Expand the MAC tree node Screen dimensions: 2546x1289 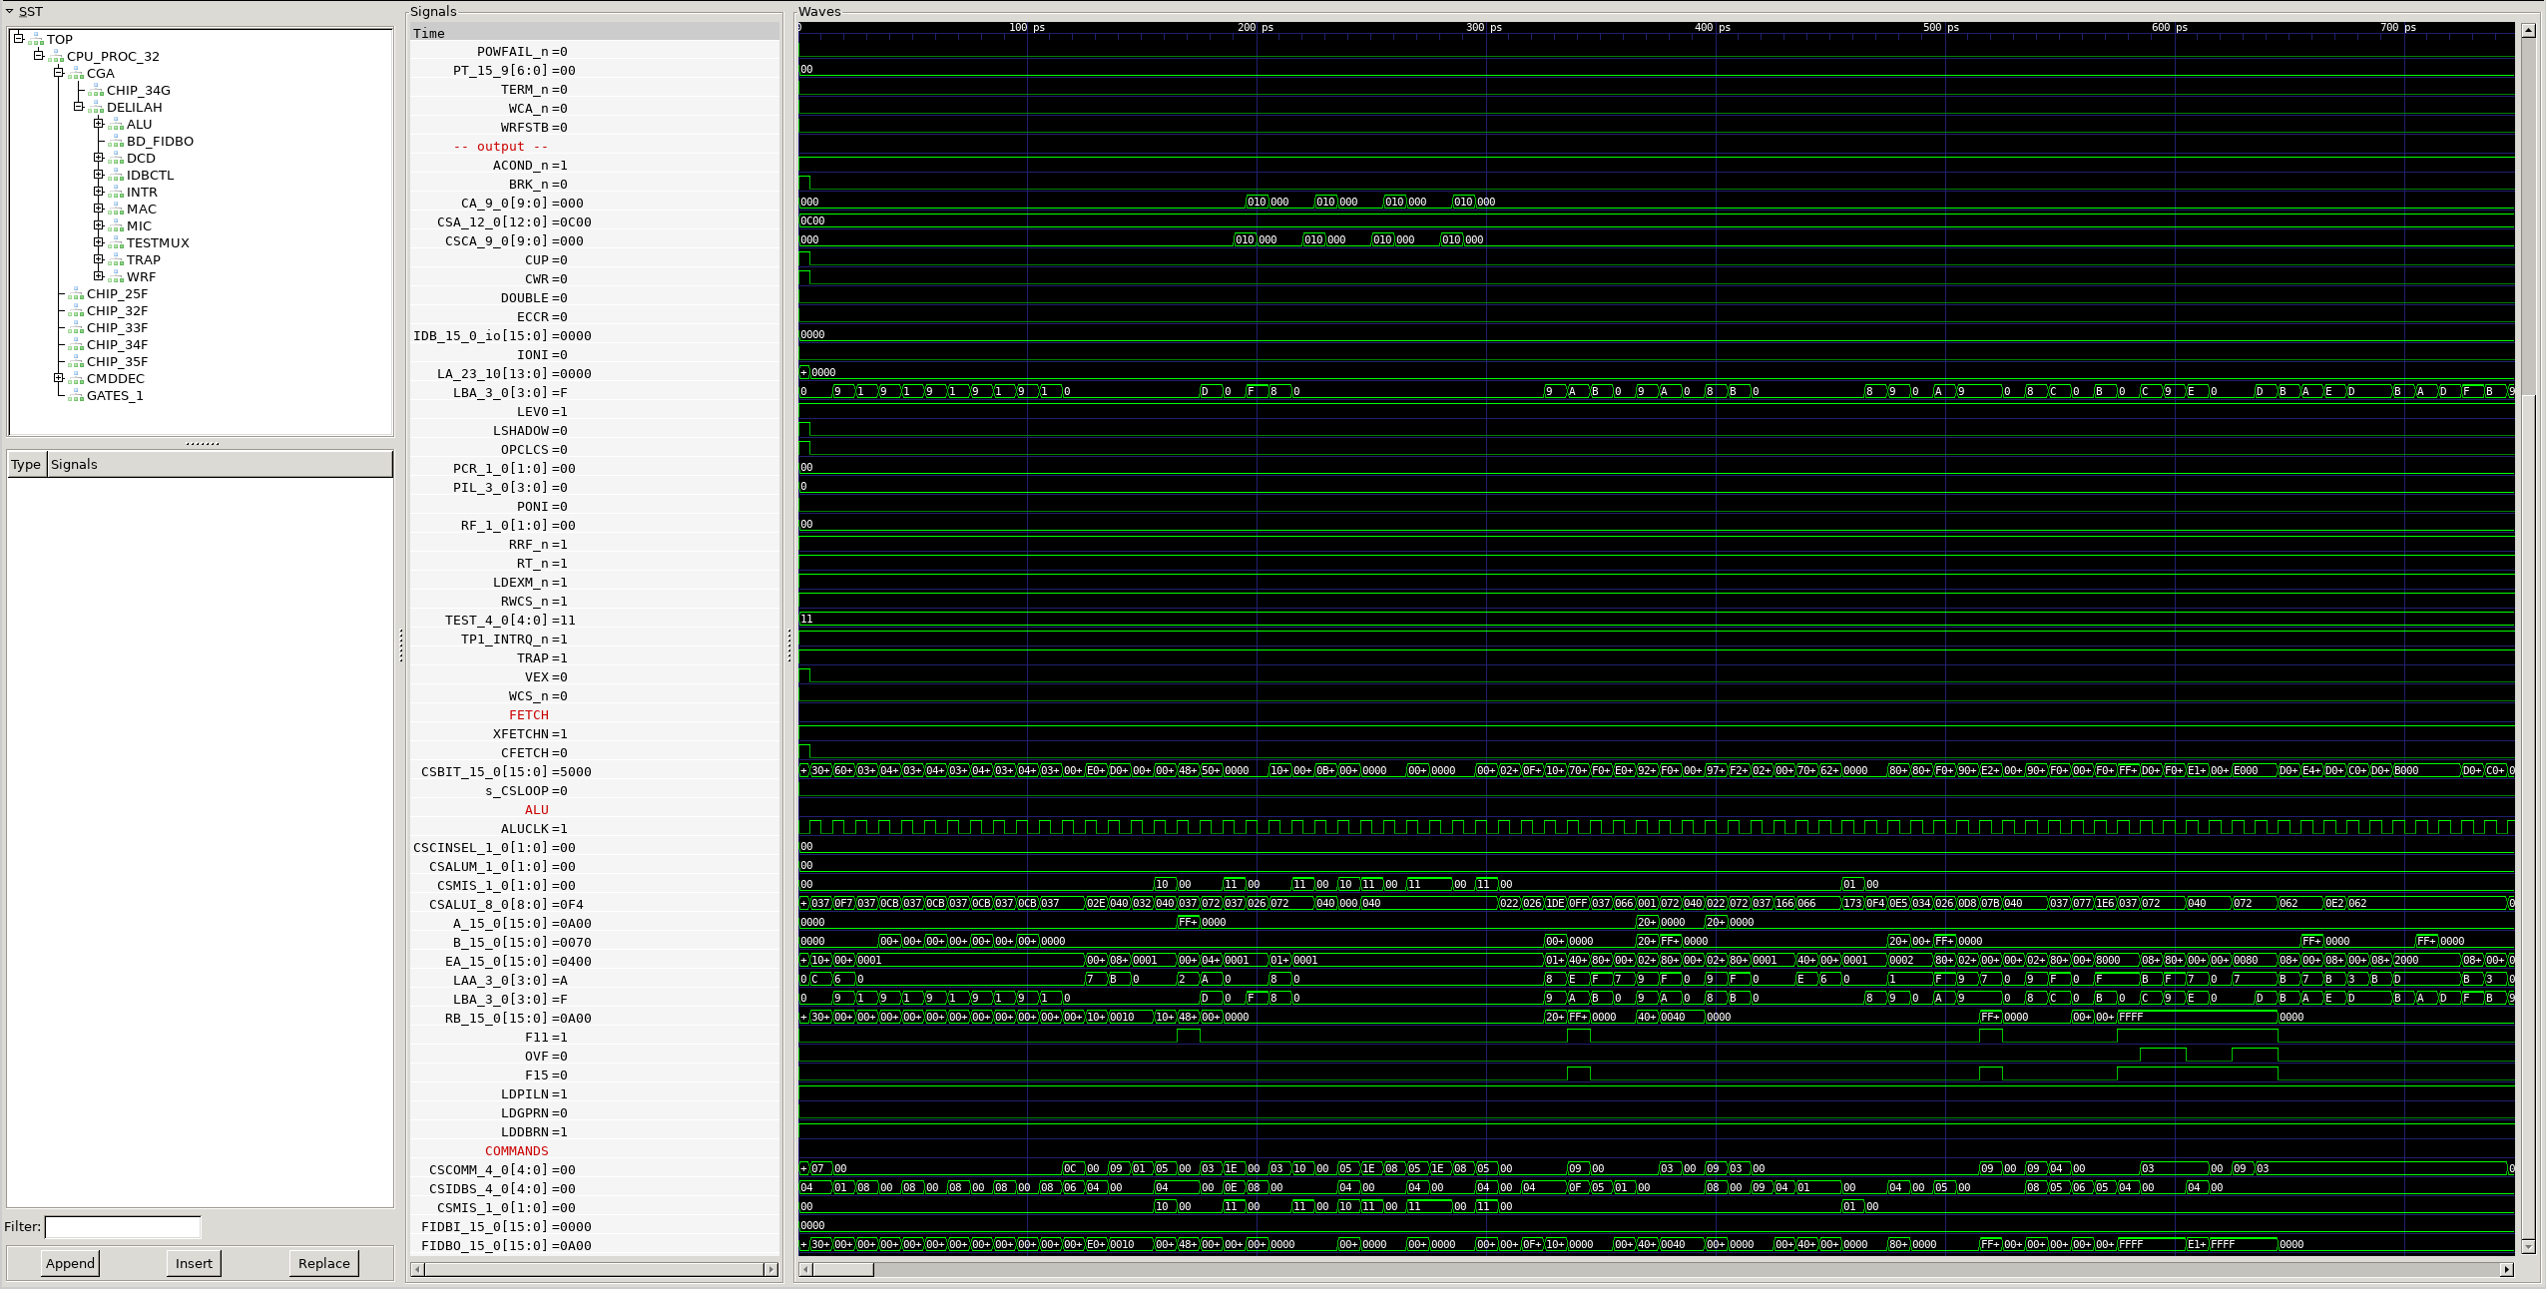pos(99,209)
